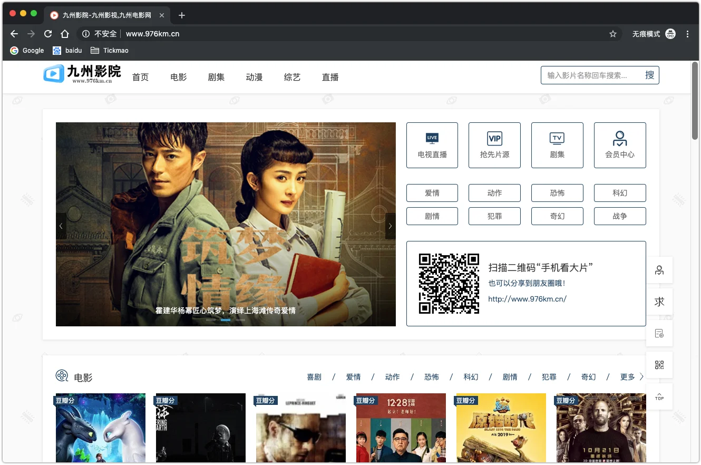
Task: Open the baidu bookmark
Action: [67, 51]
